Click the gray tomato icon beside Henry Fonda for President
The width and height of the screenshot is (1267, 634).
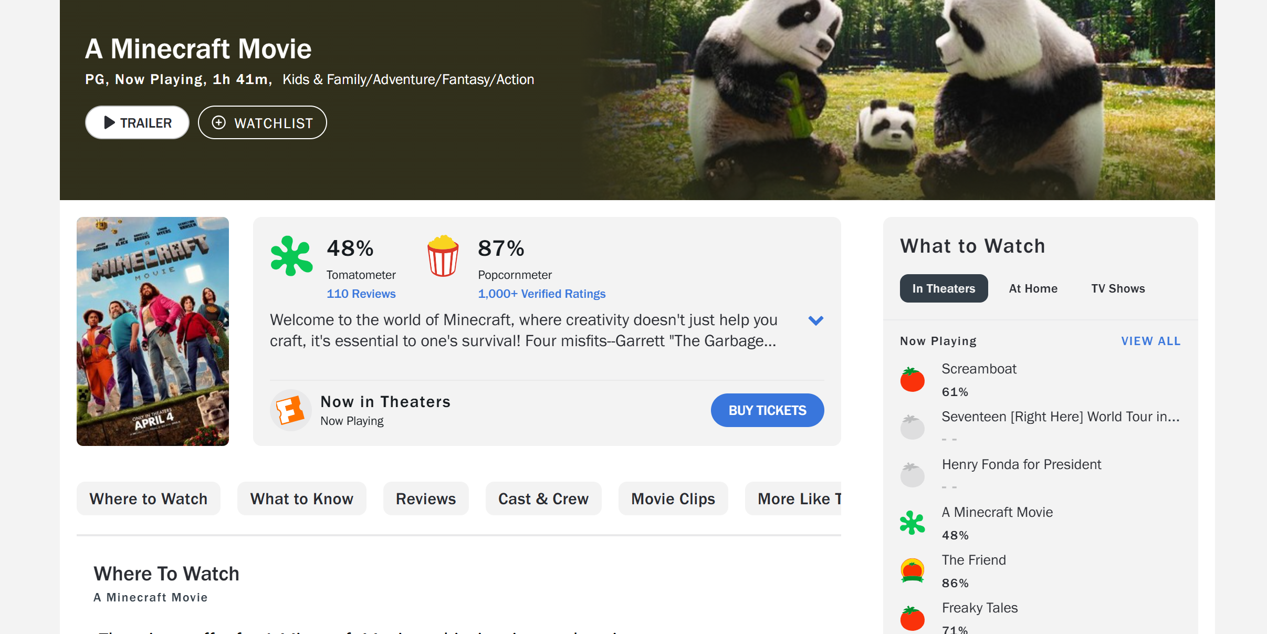point(913,475)
